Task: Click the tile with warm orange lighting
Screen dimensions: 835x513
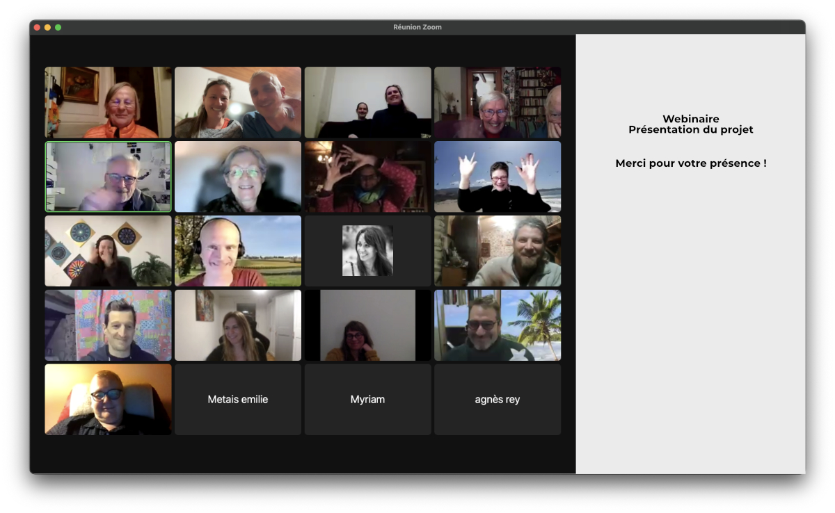Action: click(x=108, y=400)
